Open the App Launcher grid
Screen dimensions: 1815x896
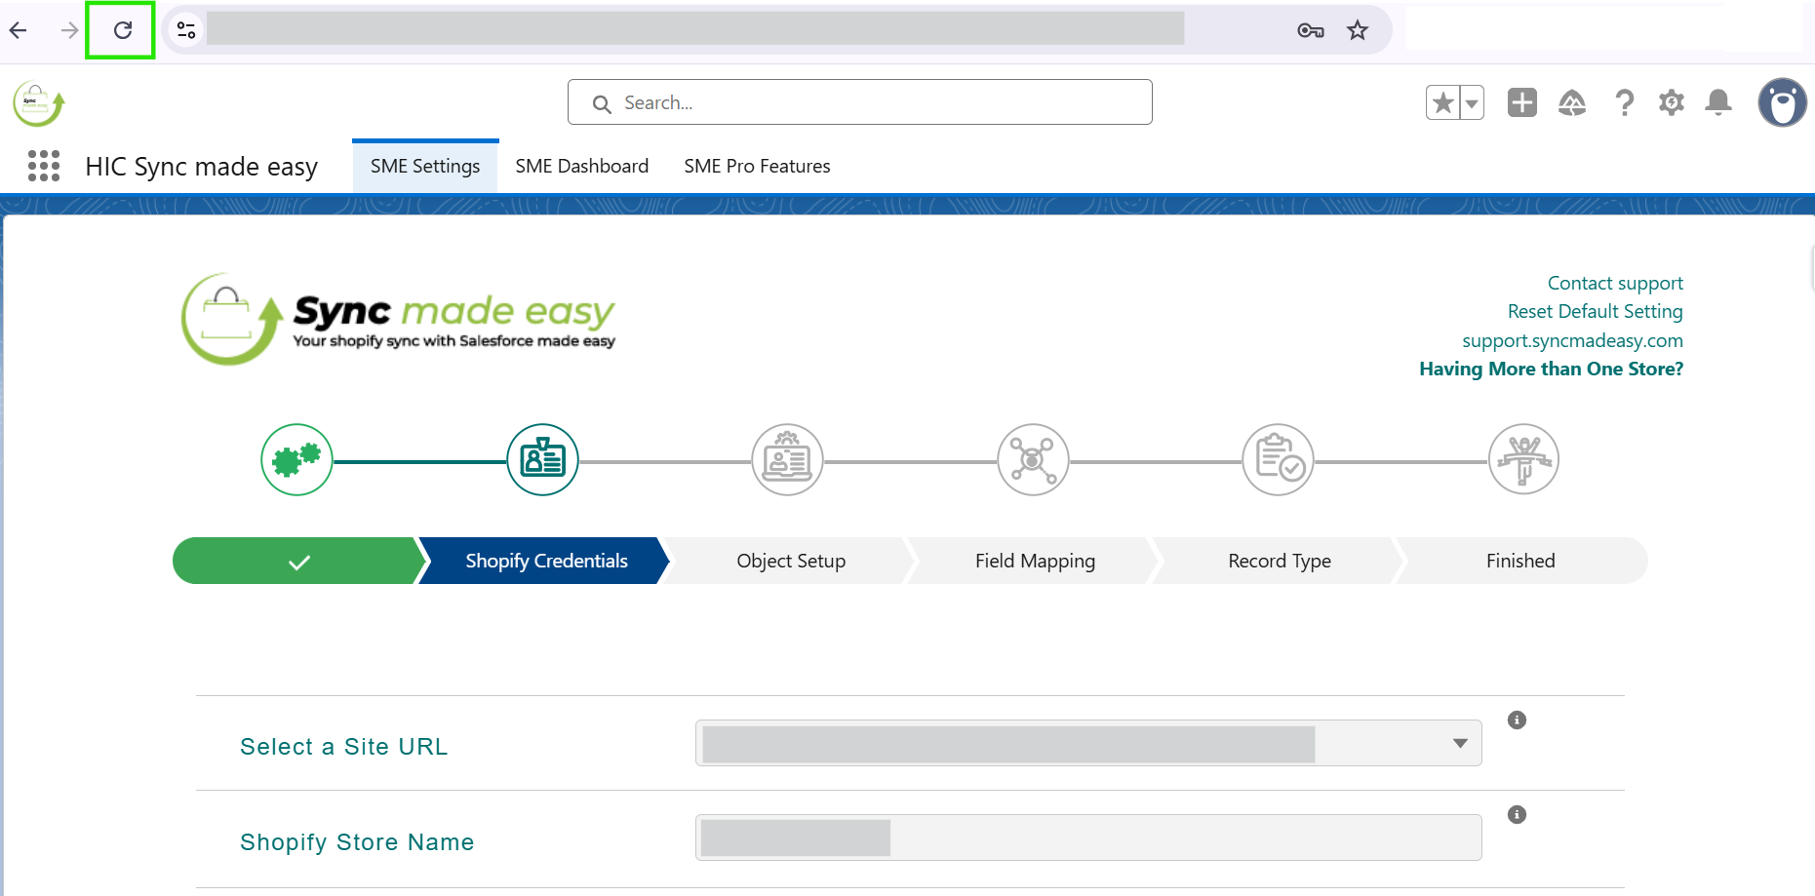coord(44,166)
